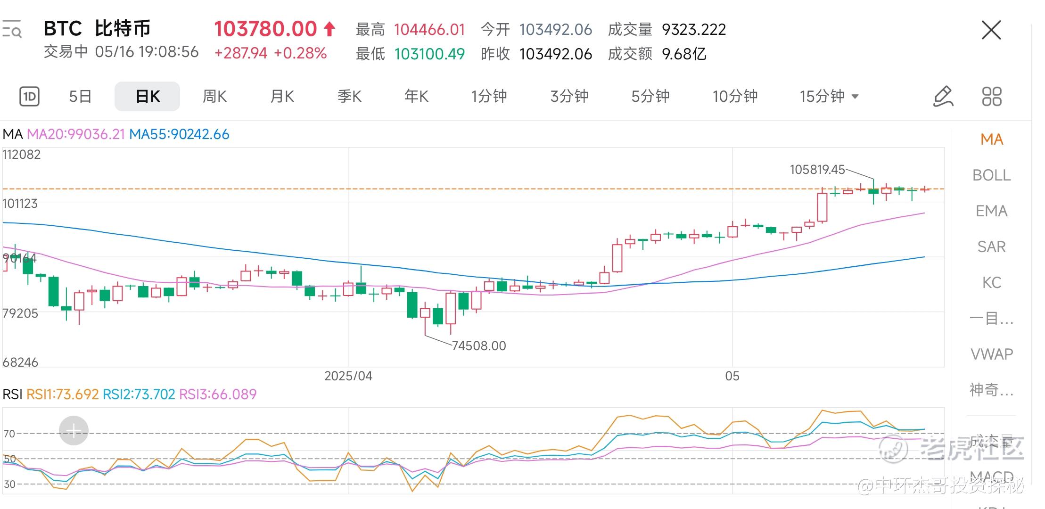Click the MA20 legend value

click(x=76, y=134)
